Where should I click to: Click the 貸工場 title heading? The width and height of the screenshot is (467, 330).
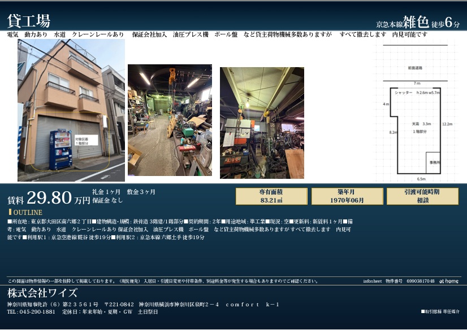pyautogui.click(x=29, y=21)
